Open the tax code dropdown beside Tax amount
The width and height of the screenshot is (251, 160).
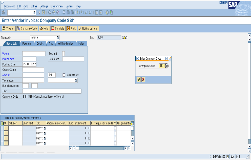(x=76, y=80)
